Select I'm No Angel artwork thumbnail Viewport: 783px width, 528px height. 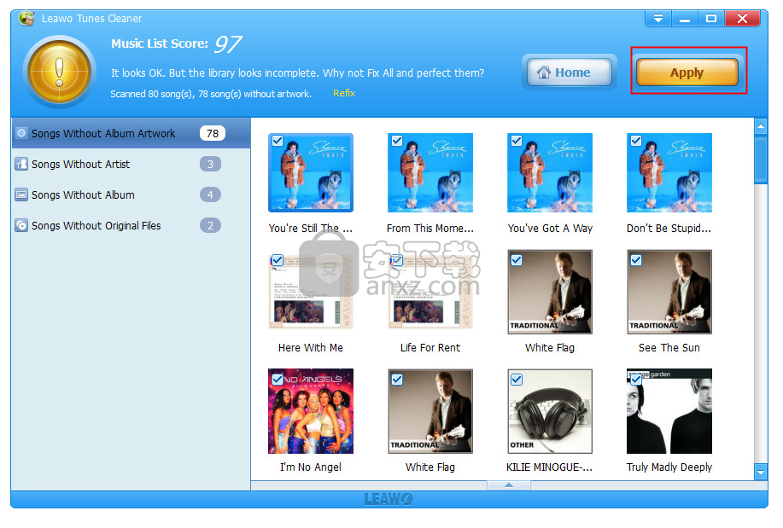tap(311, 411)
